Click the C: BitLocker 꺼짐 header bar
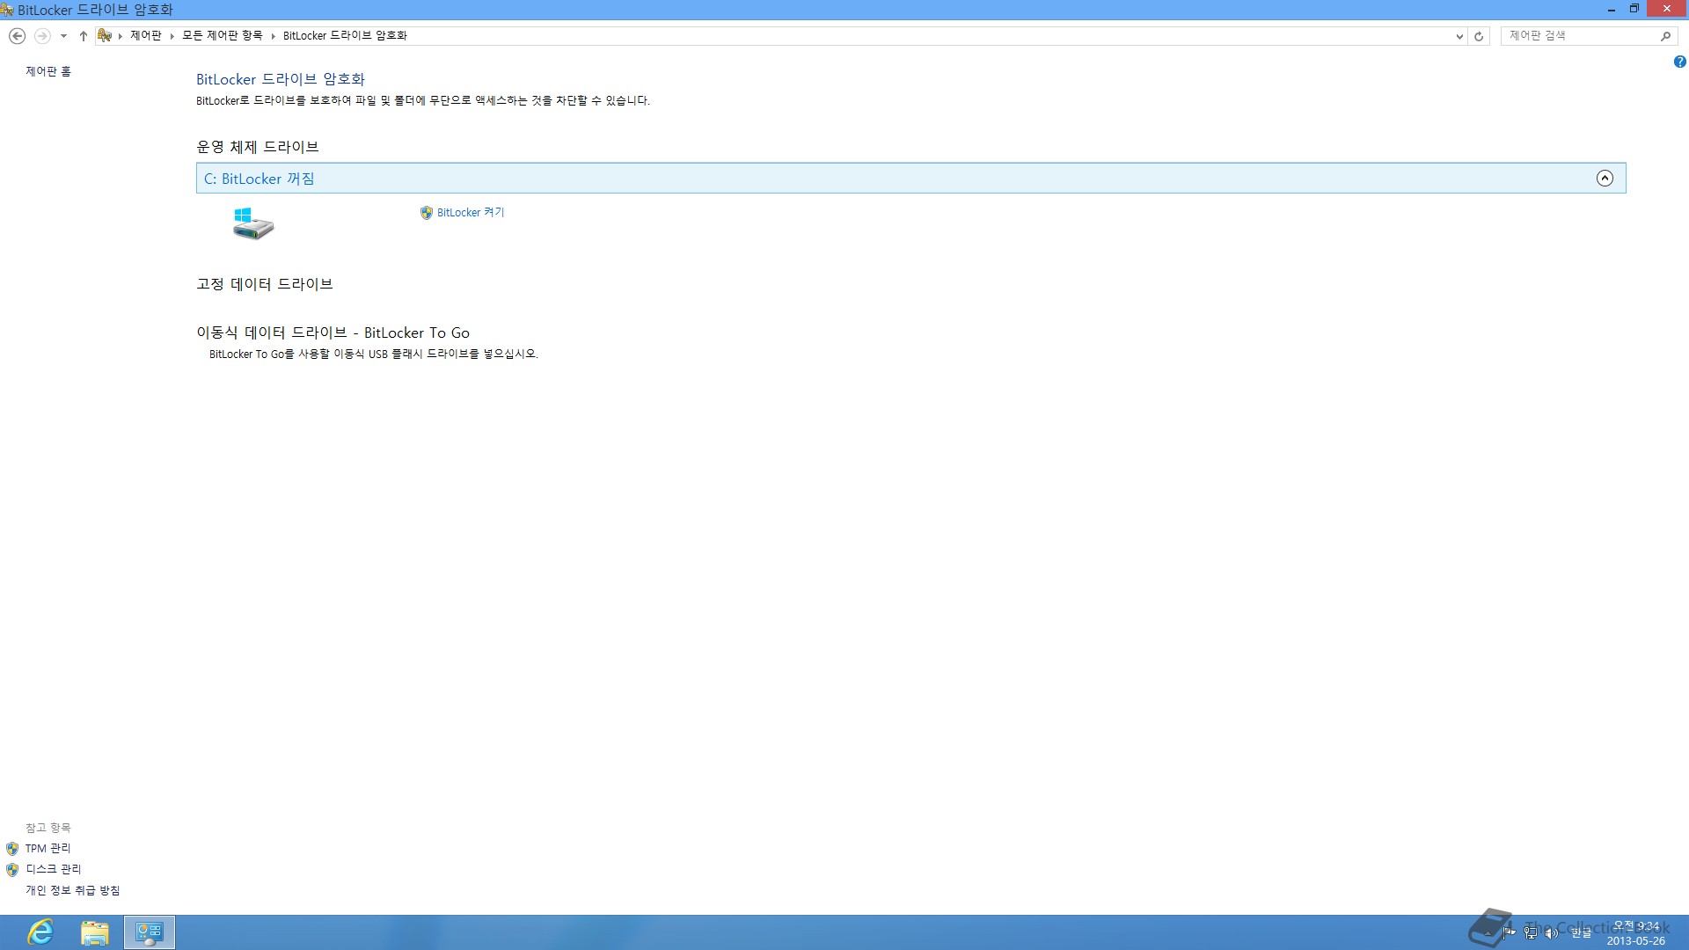This screenshot has width=1689, height=950. (x=910, y=179)
